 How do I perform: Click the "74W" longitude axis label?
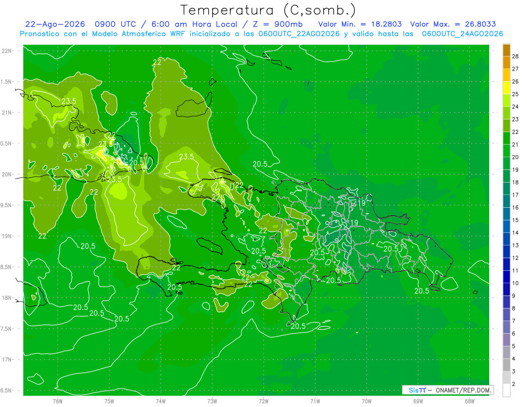click(x=161, y=401)
